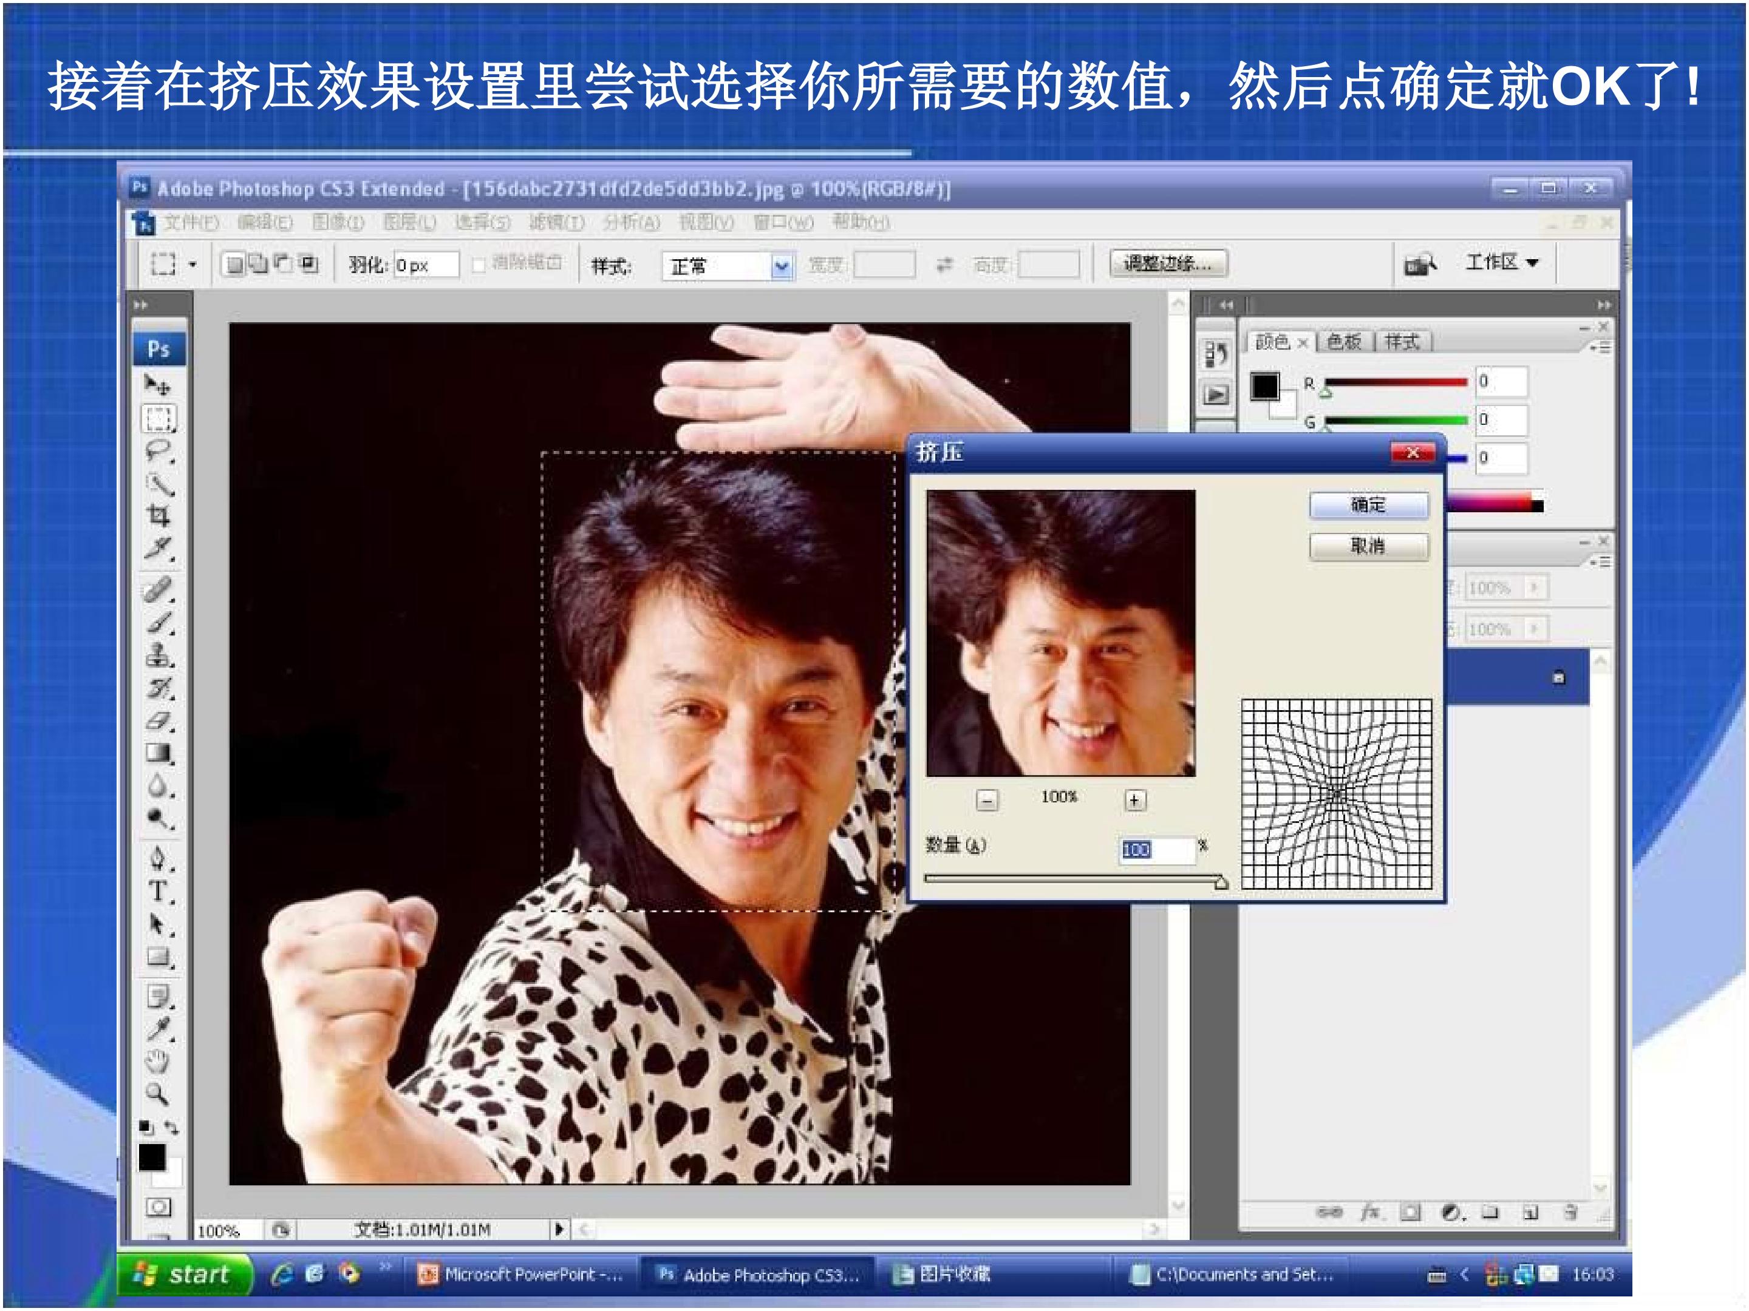Delete layer using trash icon
The width and height of the screenshot is (1749, 1311).
click(x=1572, y=1212)
